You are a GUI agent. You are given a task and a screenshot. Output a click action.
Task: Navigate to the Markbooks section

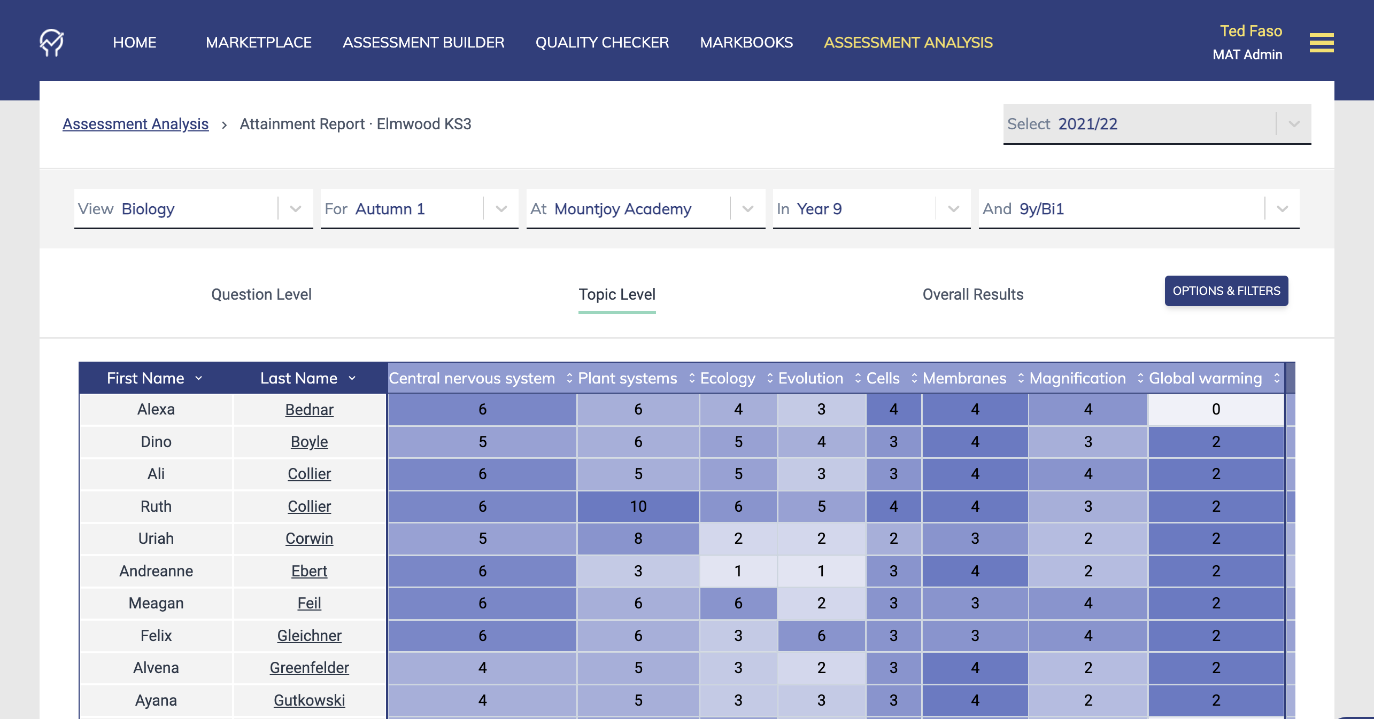[x=746, y=43]
